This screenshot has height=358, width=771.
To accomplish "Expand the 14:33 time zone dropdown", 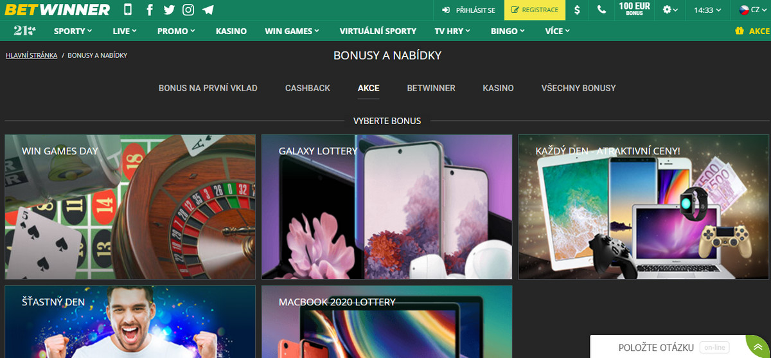I will point(707,10).
